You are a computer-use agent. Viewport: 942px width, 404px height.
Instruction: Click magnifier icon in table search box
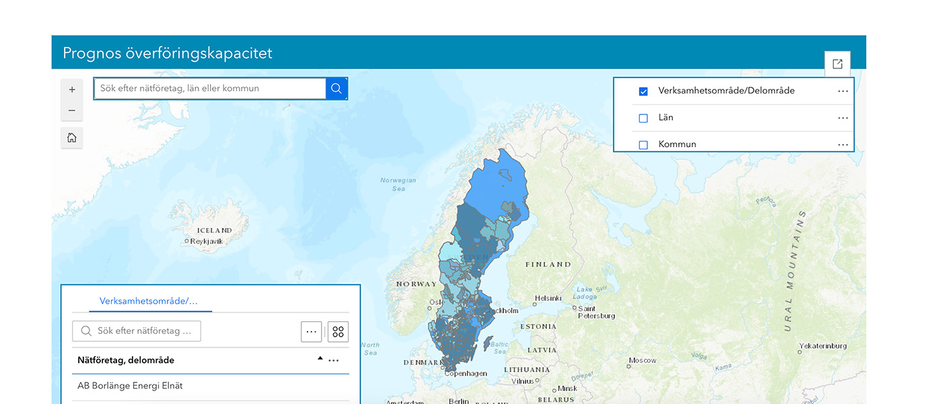click(86, 331)
